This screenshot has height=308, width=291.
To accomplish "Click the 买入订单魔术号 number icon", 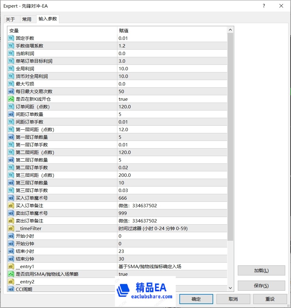I will [11, 198].
